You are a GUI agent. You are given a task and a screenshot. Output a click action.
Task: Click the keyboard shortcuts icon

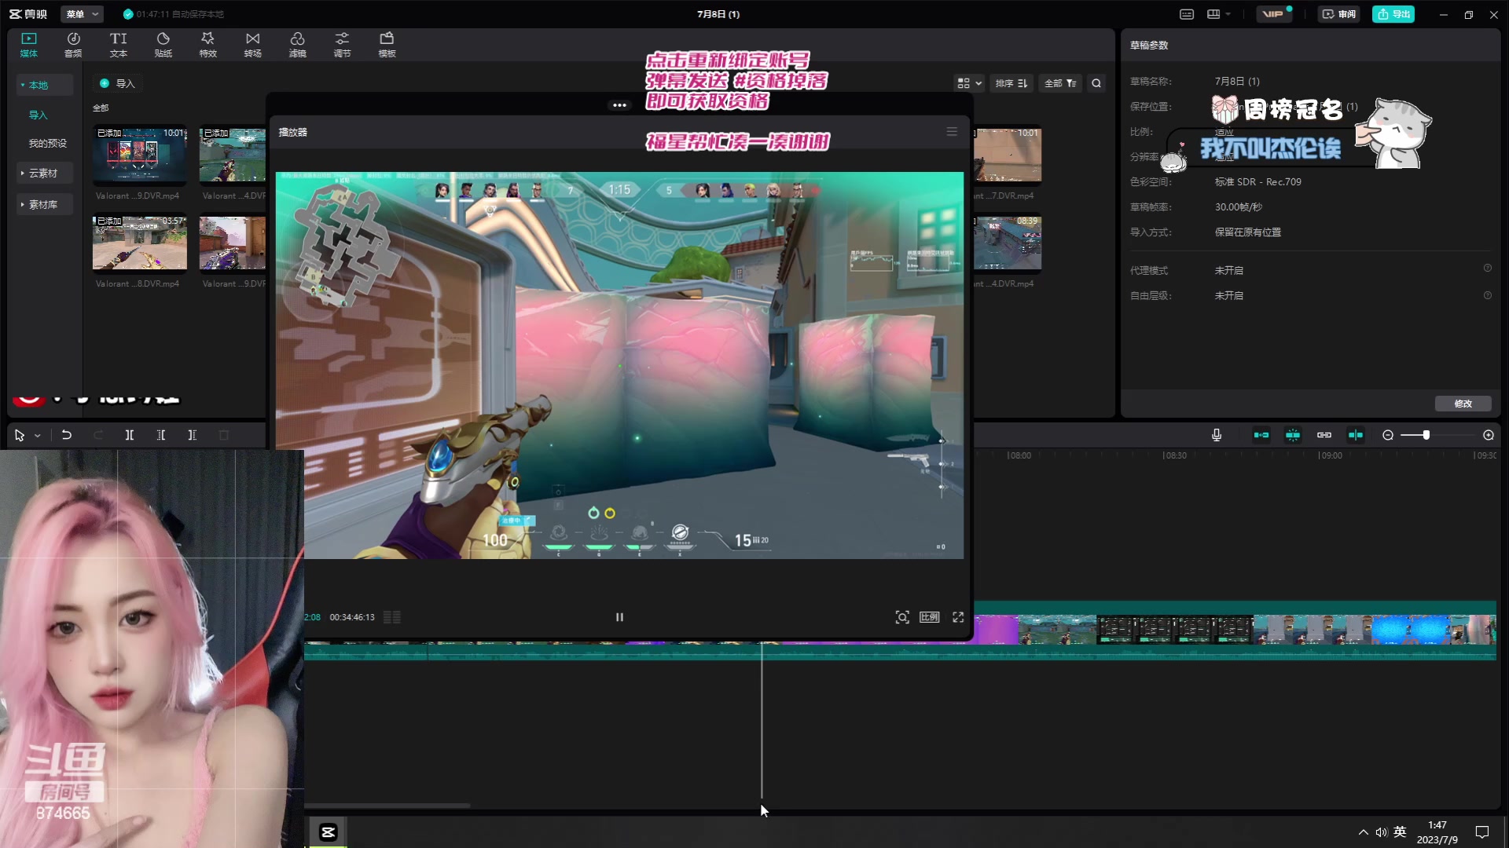pyautogui.click(x=1187, y=14)
